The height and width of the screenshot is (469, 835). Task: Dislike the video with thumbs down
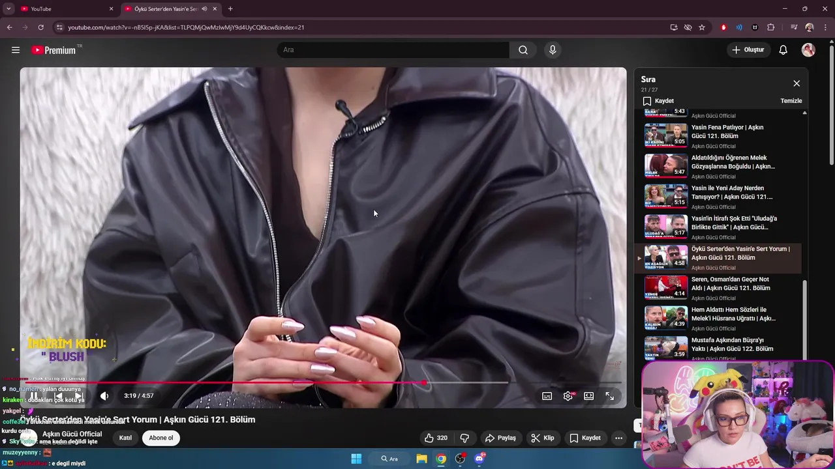(x=465, y=438)
